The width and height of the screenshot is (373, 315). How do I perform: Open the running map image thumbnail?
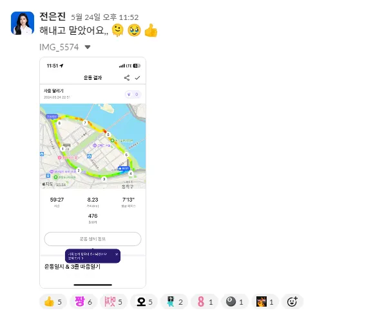click(x=93, y=173)
